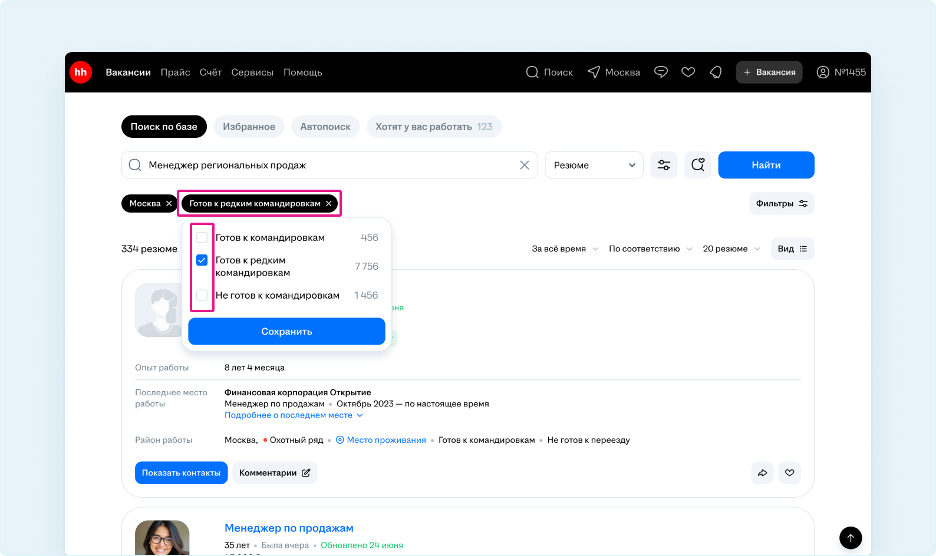Screen dimensions: 936x556
Task: Click the hh logo icon
Action: (x=81, y=72)
